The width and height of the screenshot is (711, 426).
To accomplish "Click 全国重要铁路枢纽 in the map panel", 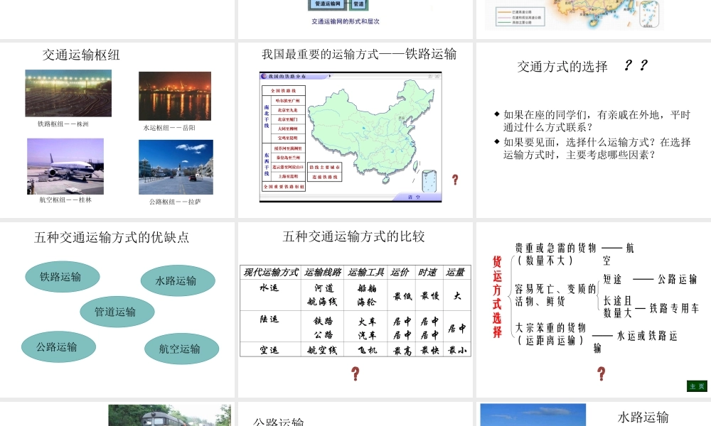I will (284, 187).
